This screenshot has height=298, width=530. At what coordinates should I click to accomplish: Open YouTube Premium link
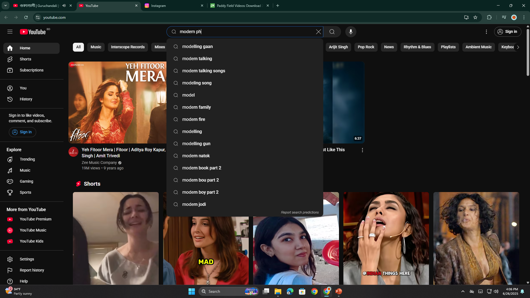click(x=31, y=219)
